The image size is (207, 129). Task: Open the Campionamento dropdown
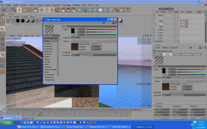click(96, 44)
